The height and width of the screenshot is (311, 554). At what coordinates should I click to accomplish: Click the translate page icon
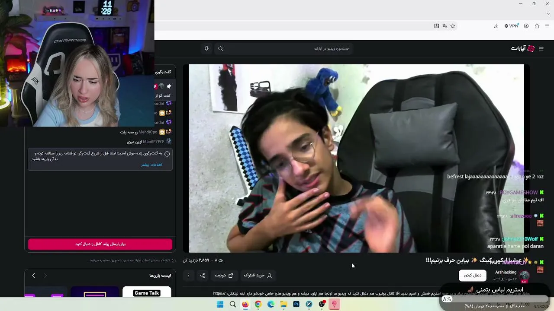(x=444, y=26)
